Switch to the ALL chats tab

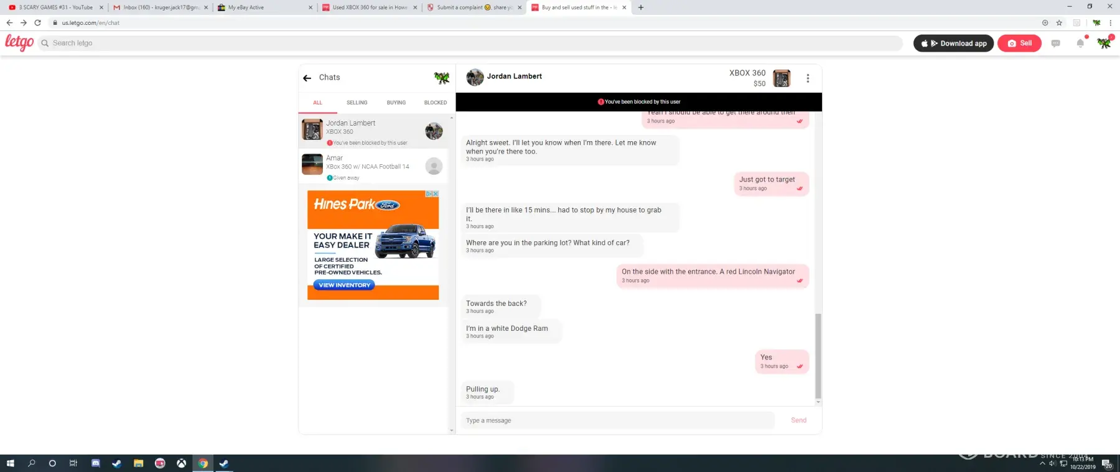317,103
